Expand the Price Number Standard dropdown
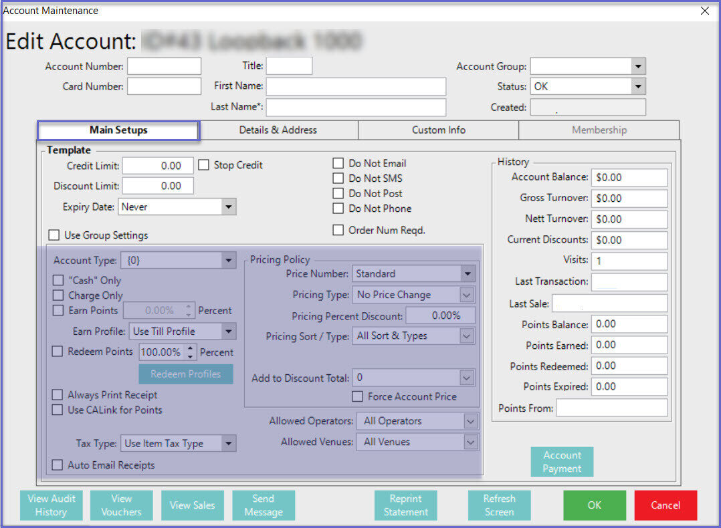Viewport: 721px width, 528px height. coord(467,274)
